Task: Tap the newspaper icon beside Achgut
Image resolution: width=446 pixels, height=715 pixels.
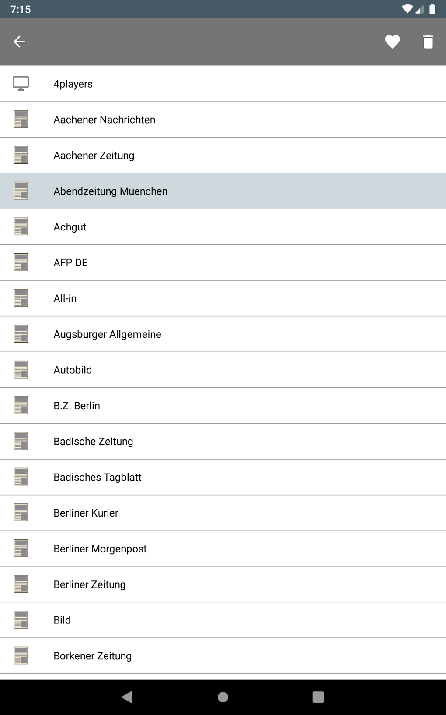Action: click(x=21, y=227)
